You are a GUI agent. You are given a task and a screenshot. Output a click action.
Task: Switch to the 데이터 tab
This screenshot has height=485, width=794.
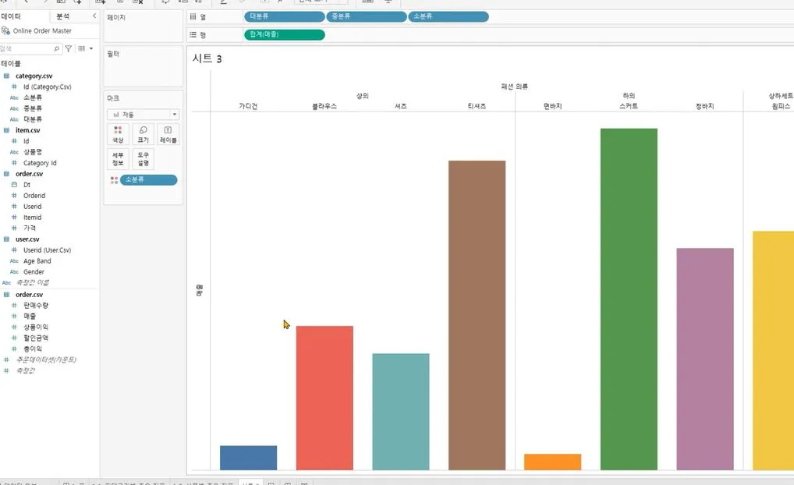[x=11, y=16]
